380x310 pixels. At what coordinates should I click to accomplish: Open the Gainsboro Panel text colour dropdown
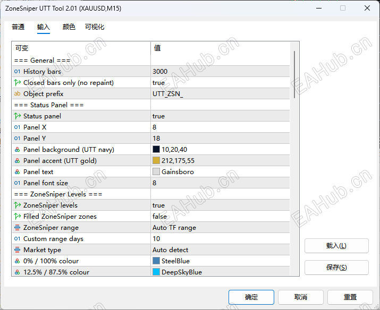tap(220, 172)
